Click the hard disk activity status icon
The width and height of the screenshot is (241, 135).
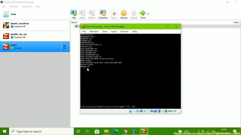(131, 111)
